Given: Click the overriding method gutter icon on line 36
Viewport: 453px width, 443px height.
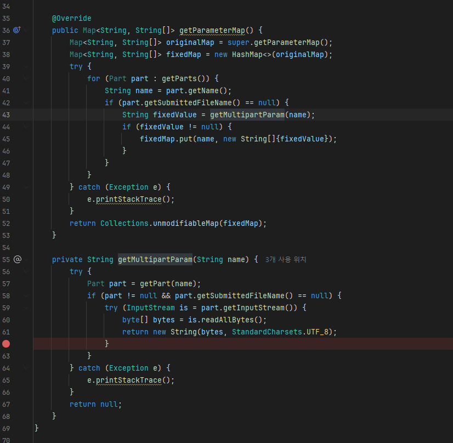Looking at the screenshot, I should coord(17,30).
